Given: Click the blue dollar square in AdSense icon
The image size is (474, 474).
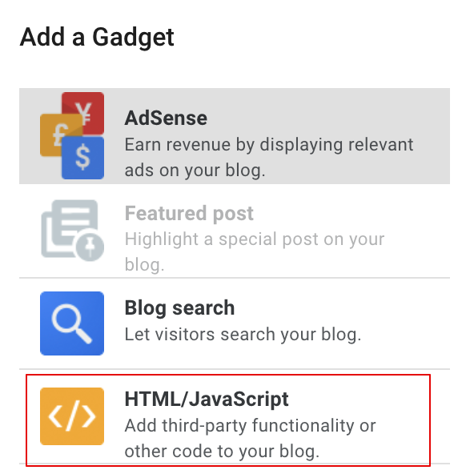Looking at the screenshot, I should coord(82,158).
